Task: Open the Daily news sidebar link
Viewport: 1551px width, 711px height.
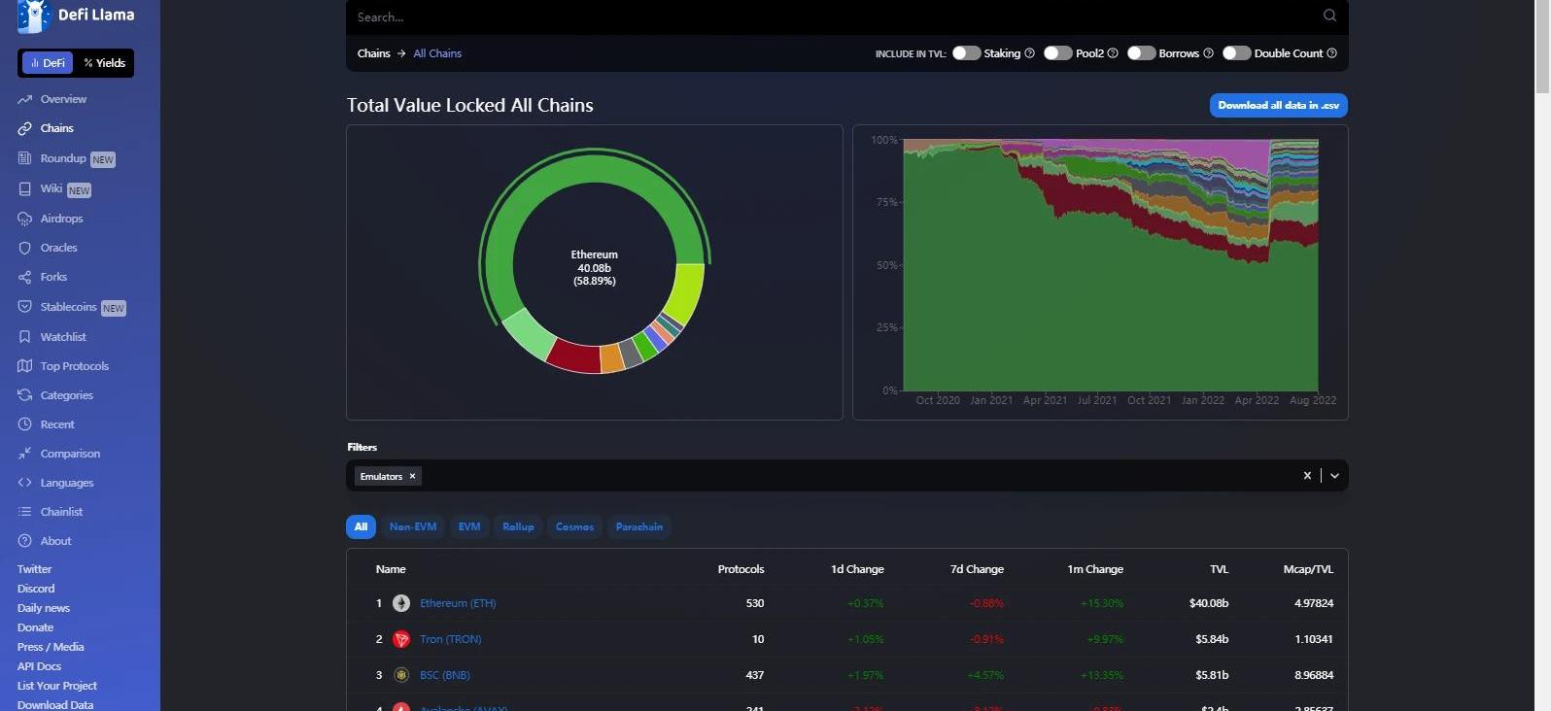Action: pos(43,608)
